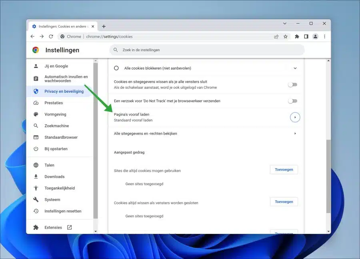Viewport: 360px width, 259px height.
Task: Click the external-link icon beside Extensies
Action: [x=69, y=227]
